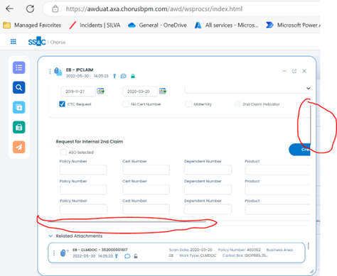Open the work list sidebar icon
The height and width of the screenshot is (276, 337).
coord(18,68)
